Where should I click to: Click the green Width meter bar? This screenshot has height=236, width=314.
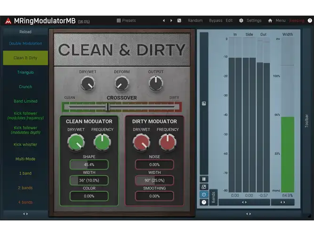288,154
